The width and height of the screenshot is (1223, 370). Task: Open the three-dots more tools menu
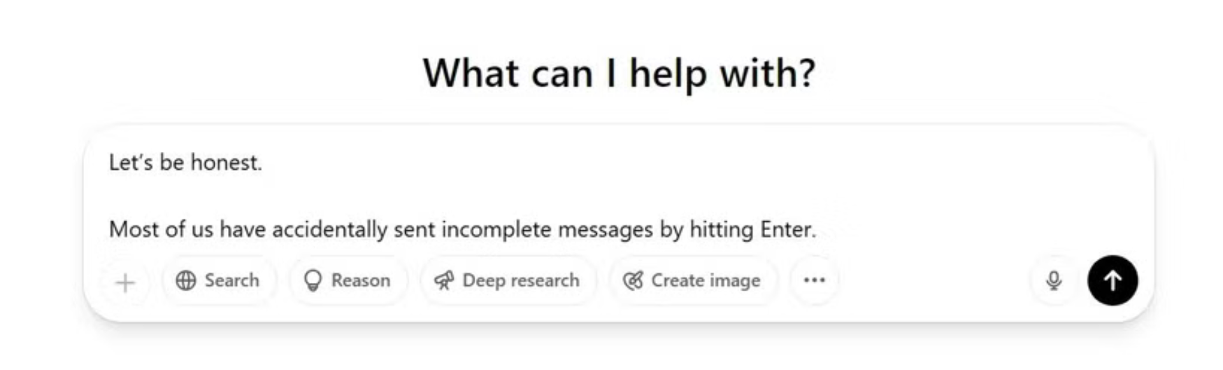click(814, 280)
